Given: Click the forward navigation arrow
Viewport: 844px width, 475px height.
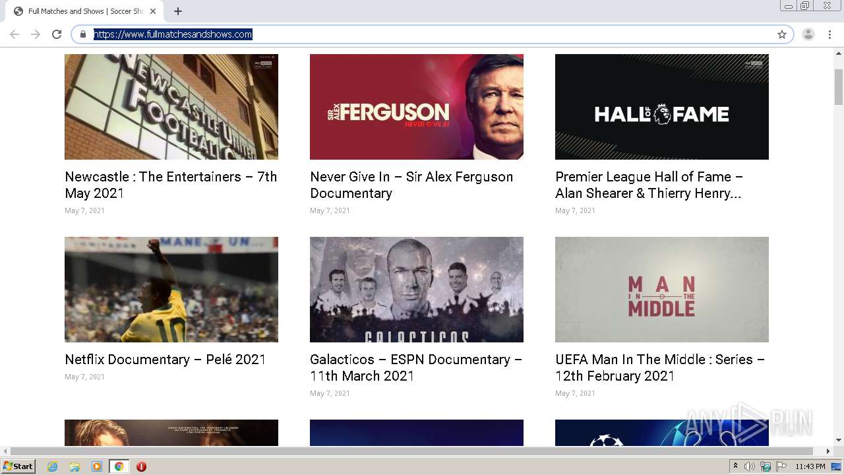Looking at the screenshot, I should (x=36, y=34).
